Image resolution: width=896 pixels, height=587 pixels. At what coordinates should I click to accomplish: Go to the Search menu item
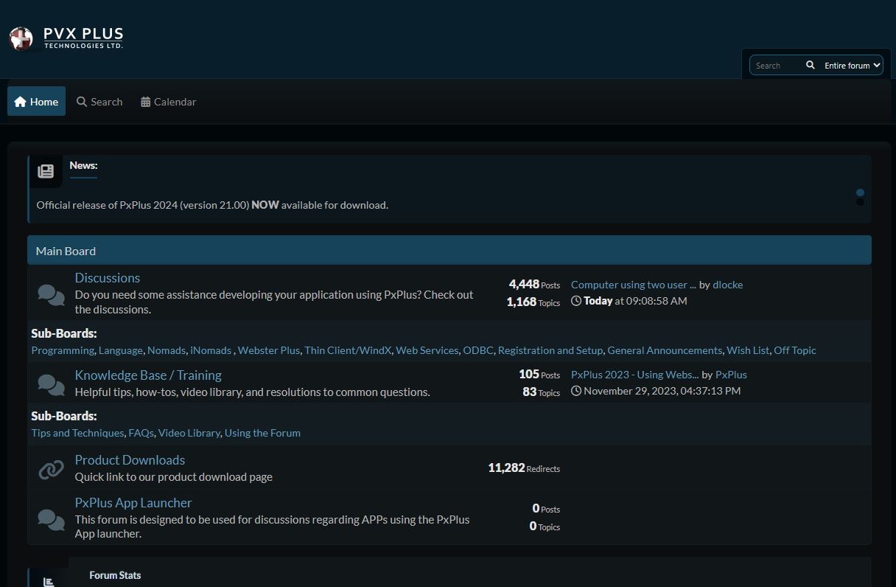(x=99, y=102)
